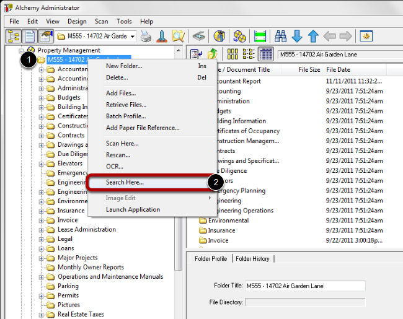Click the folder up level icon
Viewport: 403px width, 319px height.
pyautogui.click(x=212, y=54)
